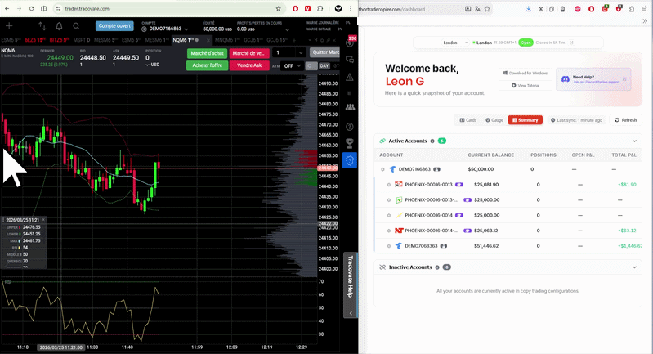Reload the Tradovate browser page
Viewport: 653px width, 354px height.
[x=33, y=8]
